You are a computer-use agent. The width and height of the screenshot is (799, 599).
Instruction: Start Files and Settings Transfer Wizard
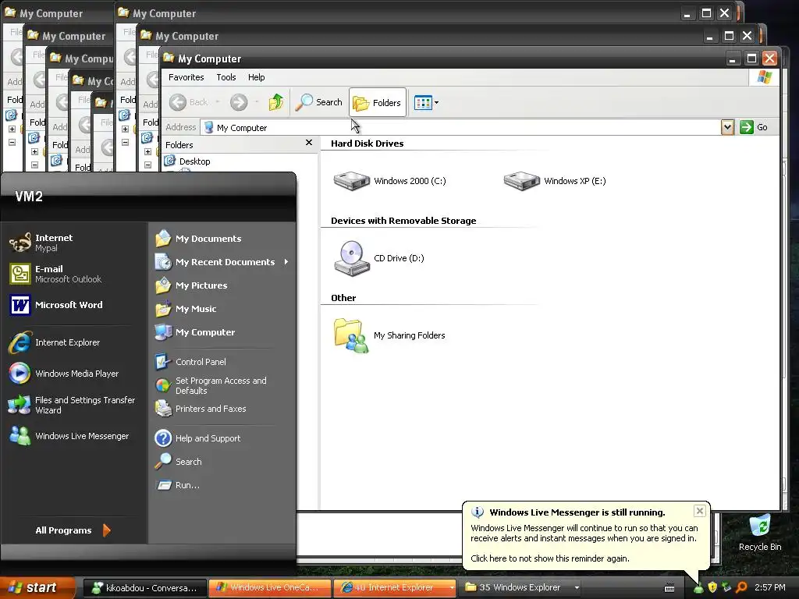click(x=71, y=405)
